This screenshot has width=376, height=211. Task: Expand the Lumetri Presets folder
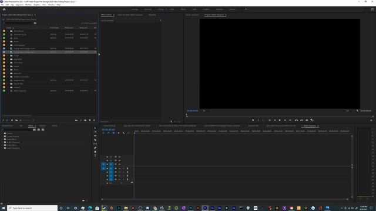[2, 137]
